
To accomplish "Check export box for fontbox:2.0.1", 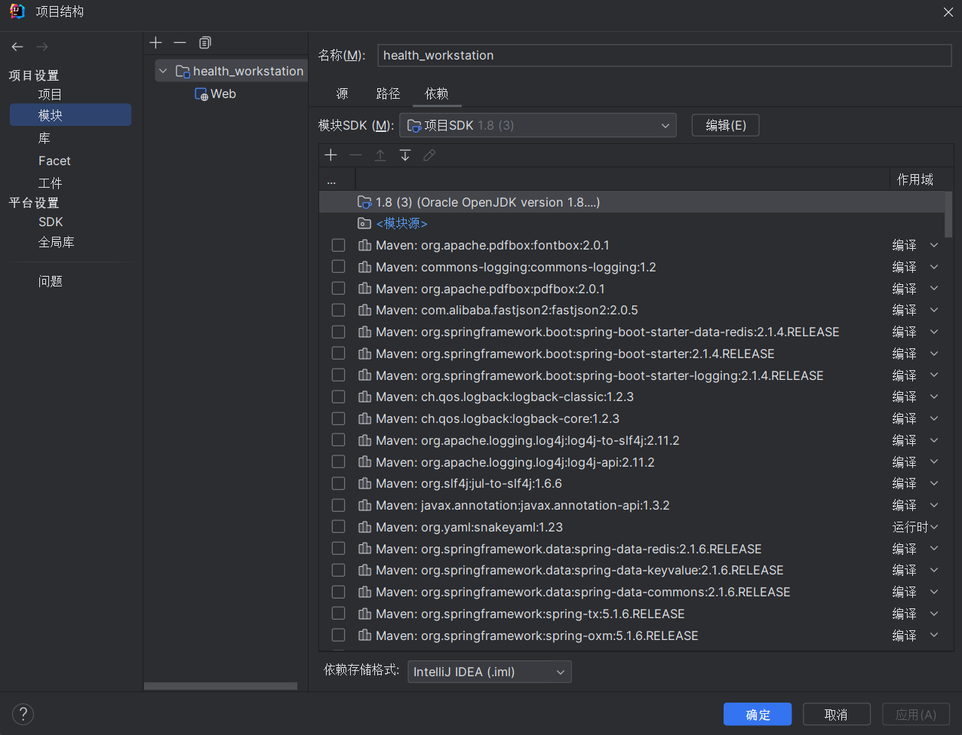I will coord(339,245).
